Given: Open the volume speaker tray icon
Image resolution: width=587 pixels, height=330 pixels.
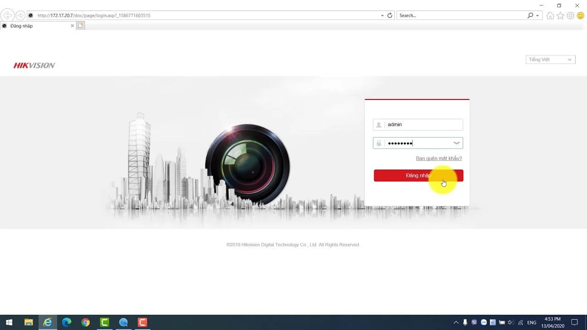Looking at the screenshot, I should [x=511, y=323].
